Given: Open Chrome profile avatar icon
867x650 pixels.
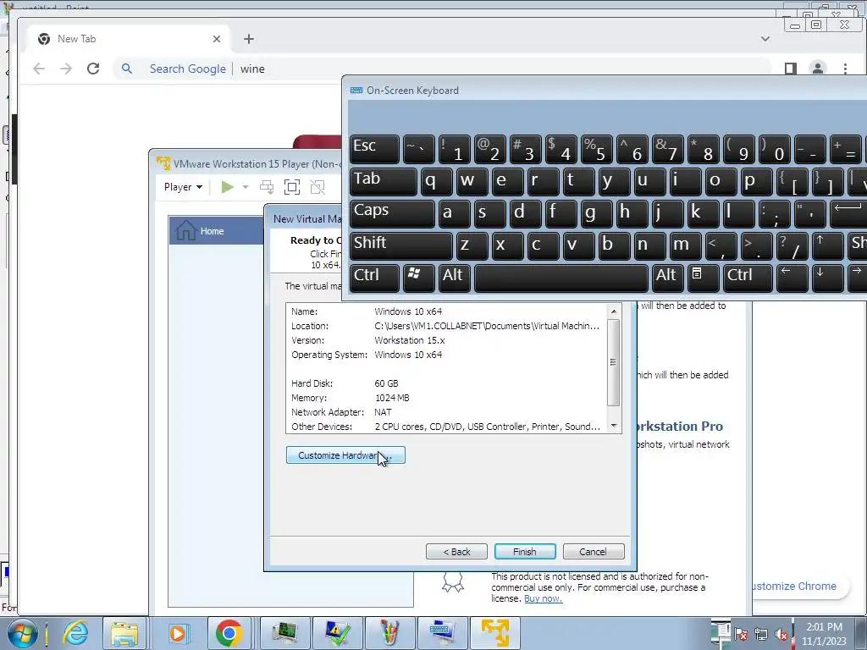Looking at the screenshot, I should pos(818,69).
